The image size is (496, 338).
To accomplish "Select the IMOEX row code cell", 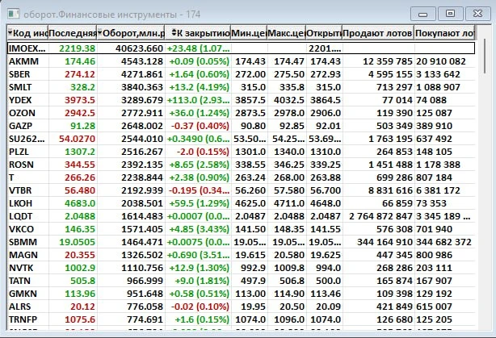I will point(27,48).
